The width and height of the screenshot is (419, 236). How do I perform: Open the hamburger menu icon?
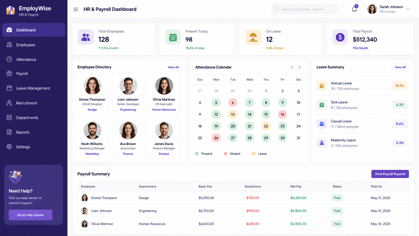[x=75, y=9]
